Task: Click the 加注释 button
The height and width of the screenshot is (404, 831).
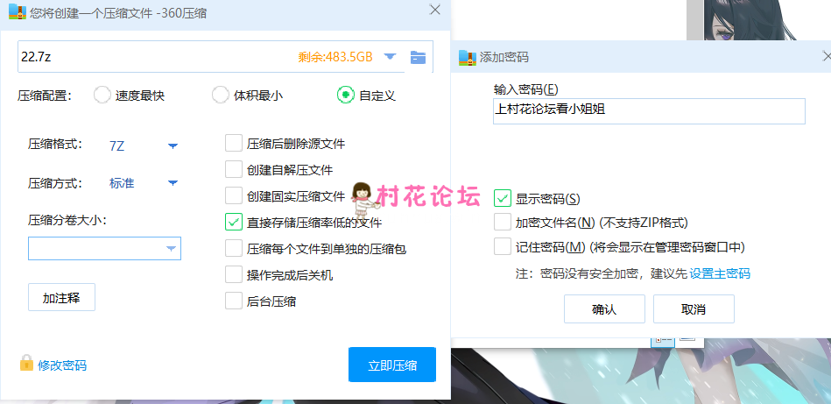Action: (x=61, y=297)
